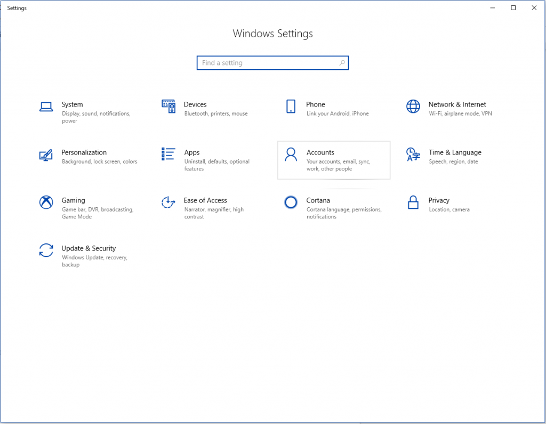The image size is (546, 424).
Task: Click the Gaming Xbox icon
Action: [x=46, y=202]
